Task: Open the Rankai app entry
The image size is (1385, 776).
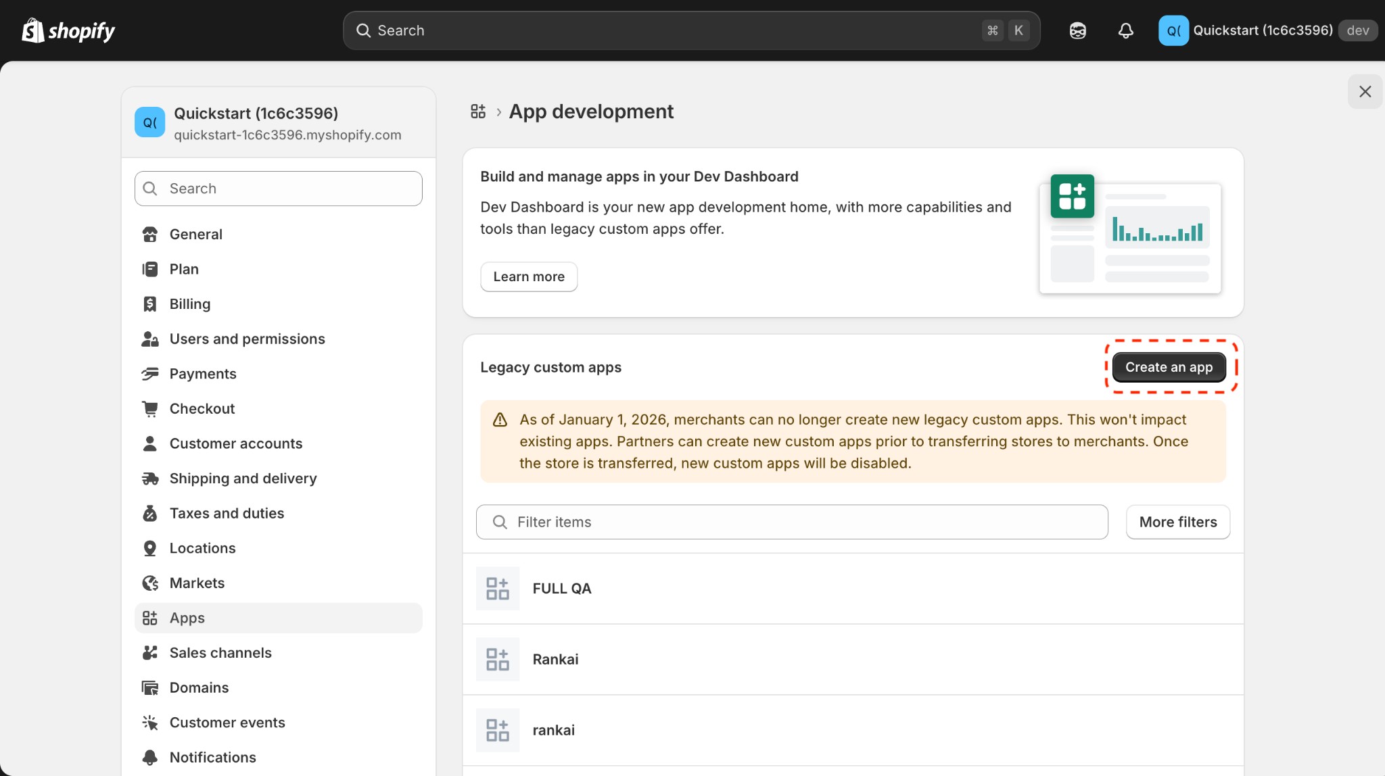Action: [555, 659]
